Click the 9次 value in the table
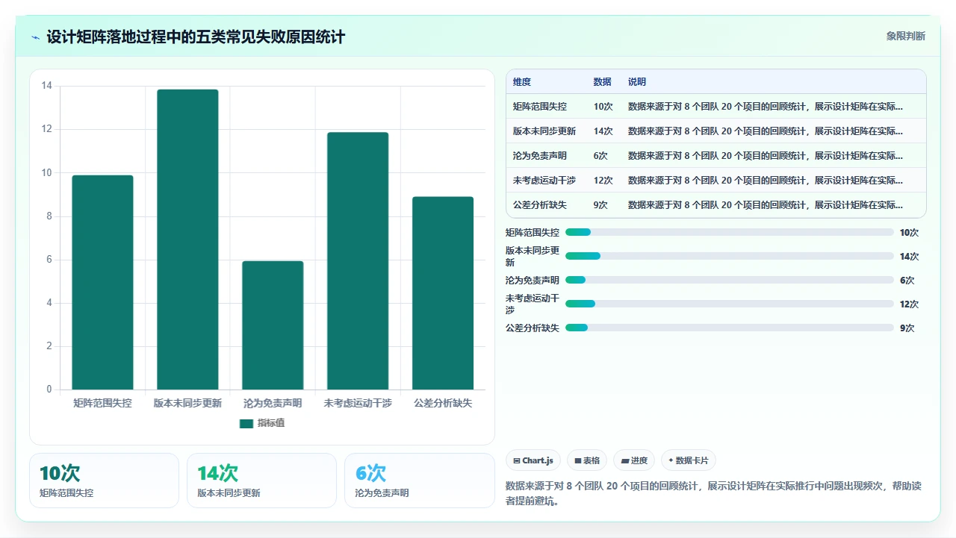Image resolution: width=956 pixels, height=538 pixels. tap(600, 205)
